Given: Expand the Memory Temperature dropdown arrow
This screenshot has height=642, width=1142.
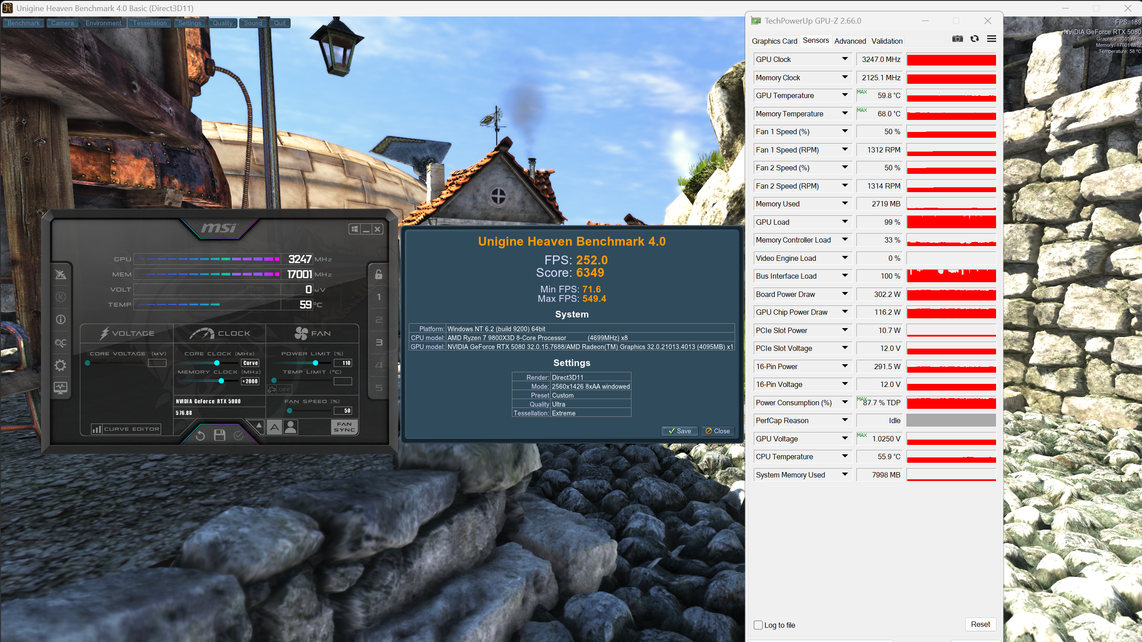Looking at the screenshot, I should (x=845, y=113).
